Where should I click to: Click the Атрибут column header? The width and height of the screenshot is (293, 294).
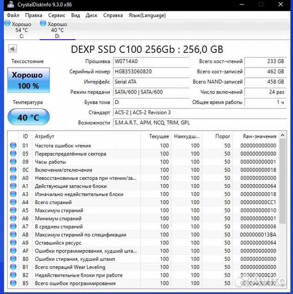[86, 136]
